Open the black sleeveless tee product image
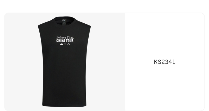This screenshot has height=111, width=209. [65, 62]
